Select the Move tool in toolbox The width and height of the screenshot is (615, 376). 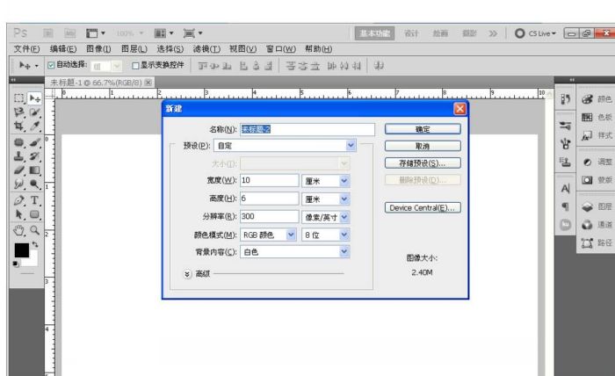click(34, 98)
